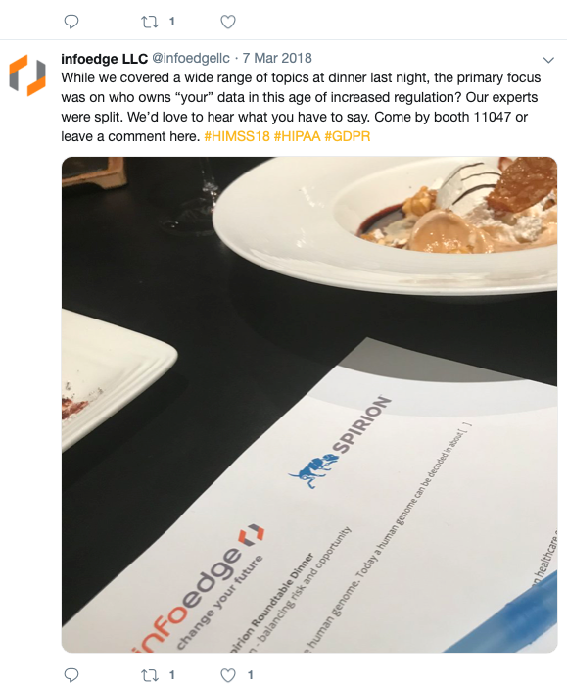567x686 pixels.
Task: Visit the @infoedgellc handle profile
Action: click(x=191, y=58)
